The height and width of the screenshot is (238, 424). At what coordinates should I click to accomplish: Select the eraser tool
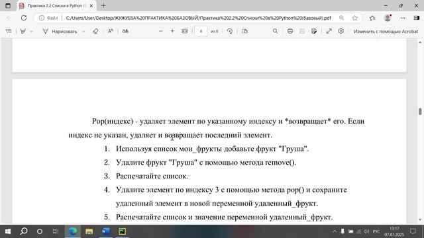95,31
